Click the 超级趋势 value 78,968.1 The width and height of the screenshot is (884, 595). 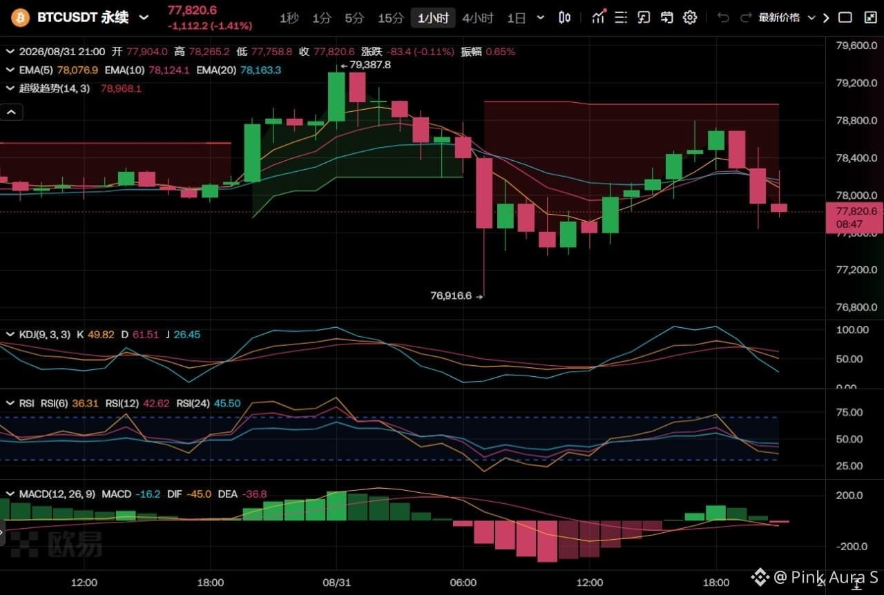coord(121,88)
